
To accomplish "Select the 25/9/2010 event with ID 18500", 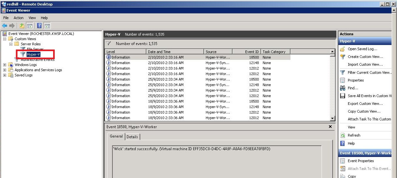I will coord(198,79).
